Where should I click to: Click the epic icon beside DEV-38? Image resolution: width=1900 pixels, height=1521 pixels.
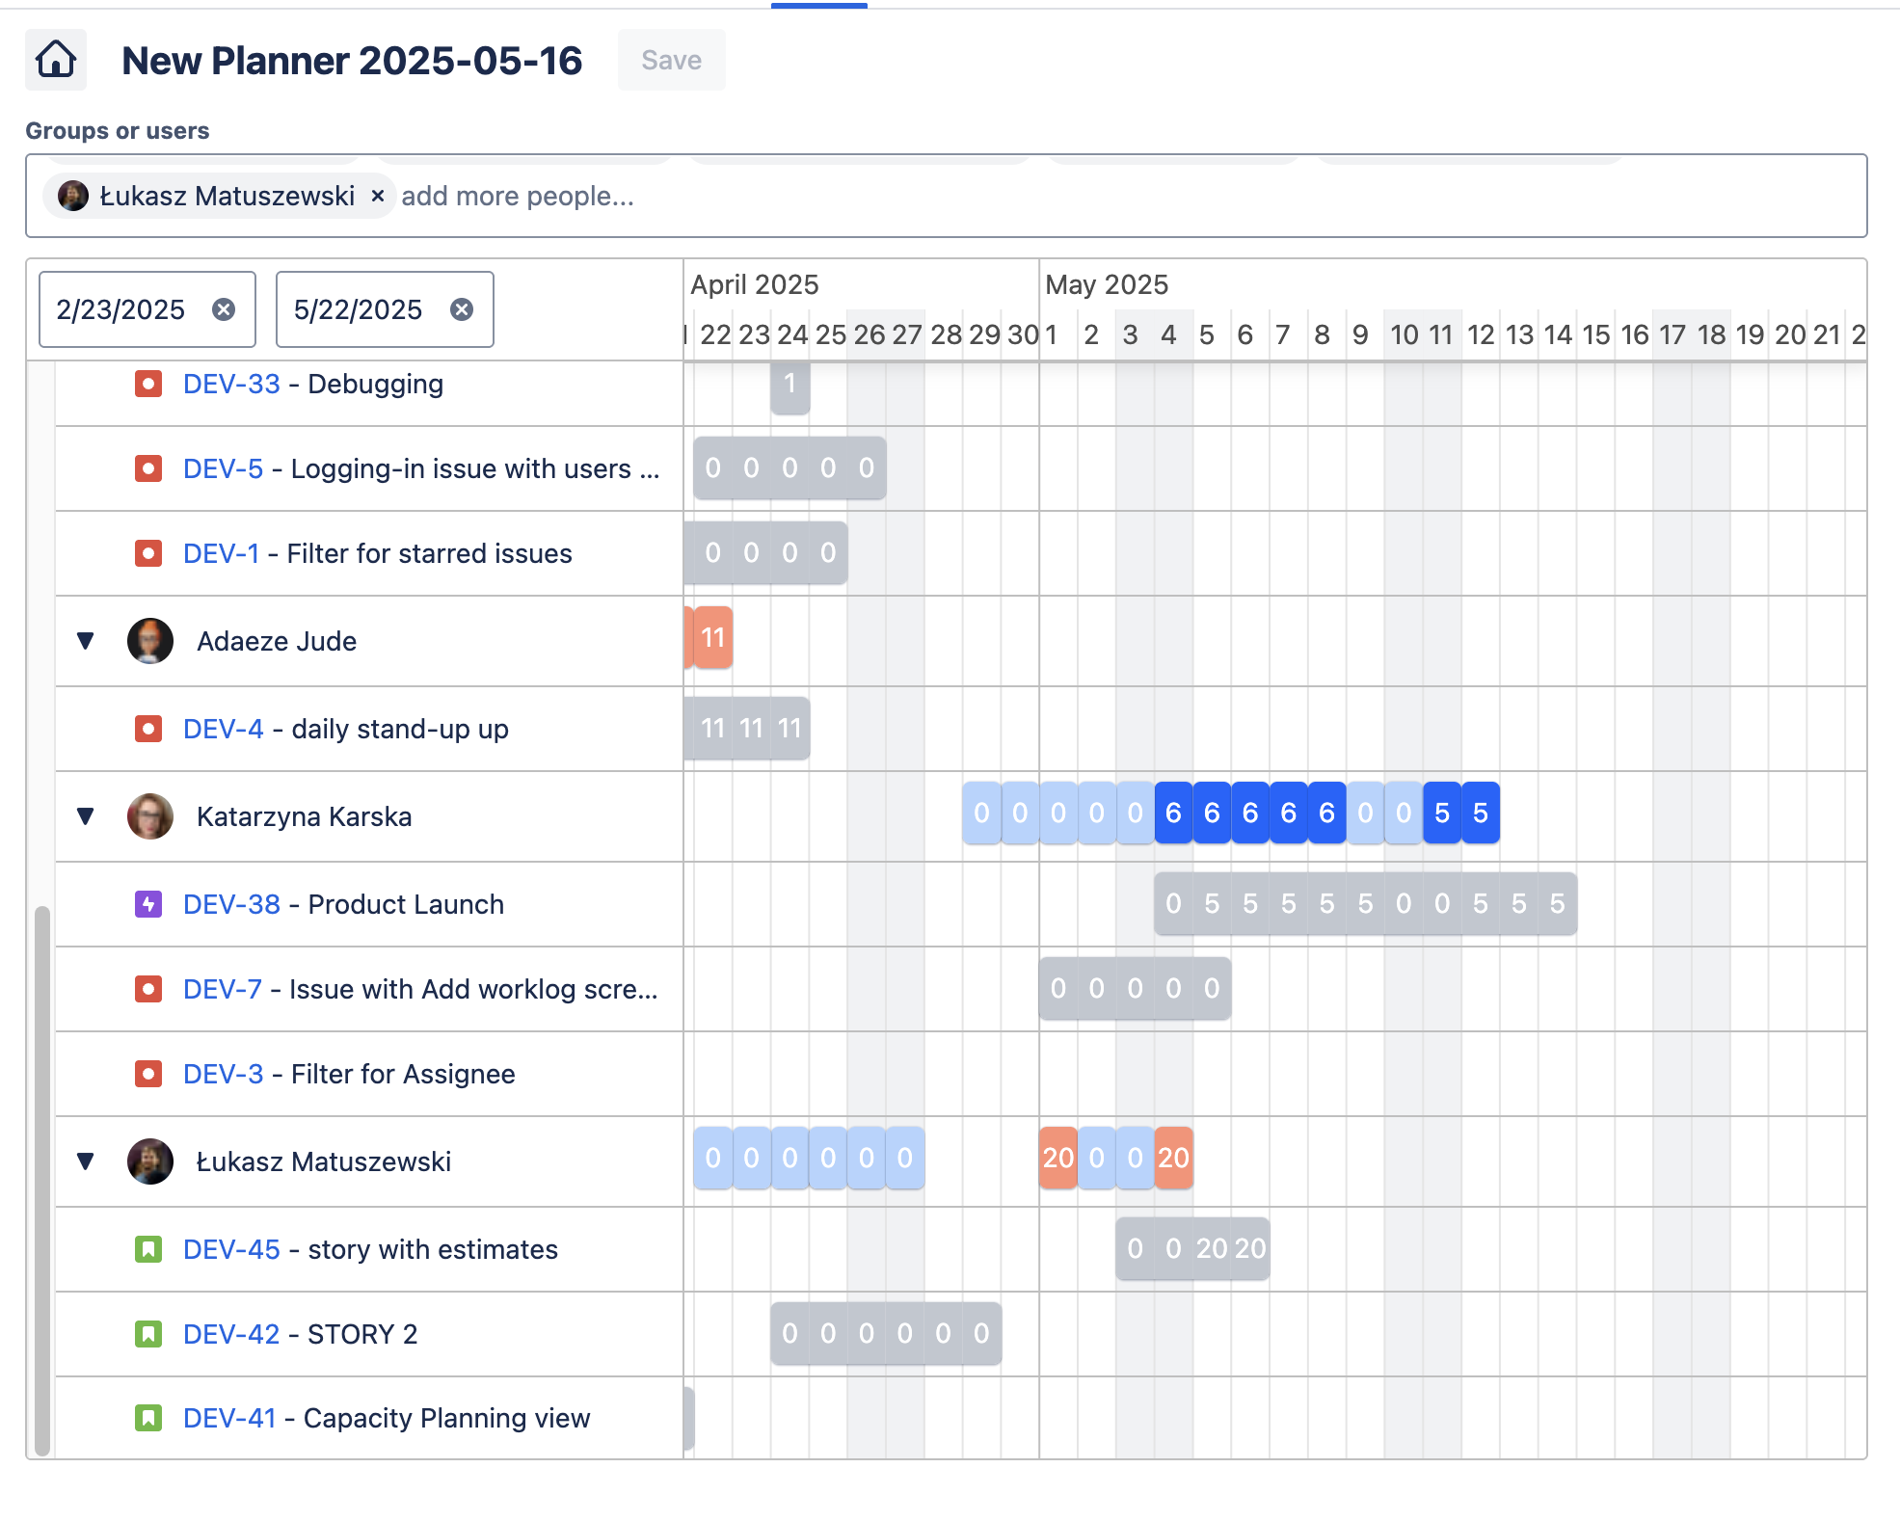click(147, 904)
